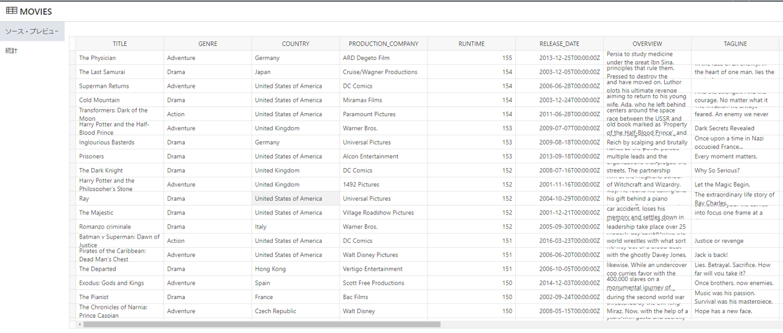Click the TITLE column header
This screenshot has width=783, height=333.
click(119, 44)
